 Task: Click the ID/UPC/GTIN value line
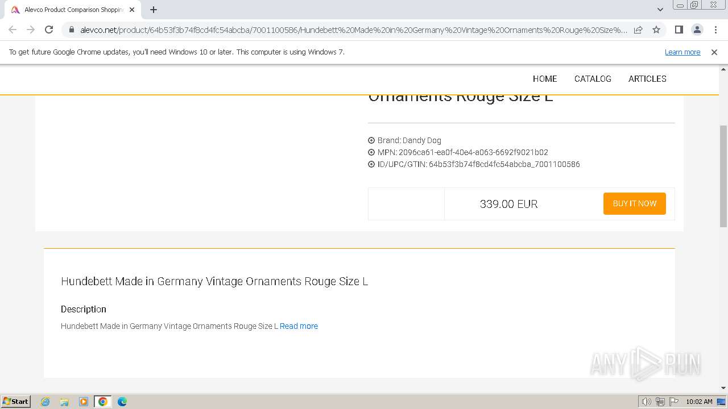tap(479, 164)
